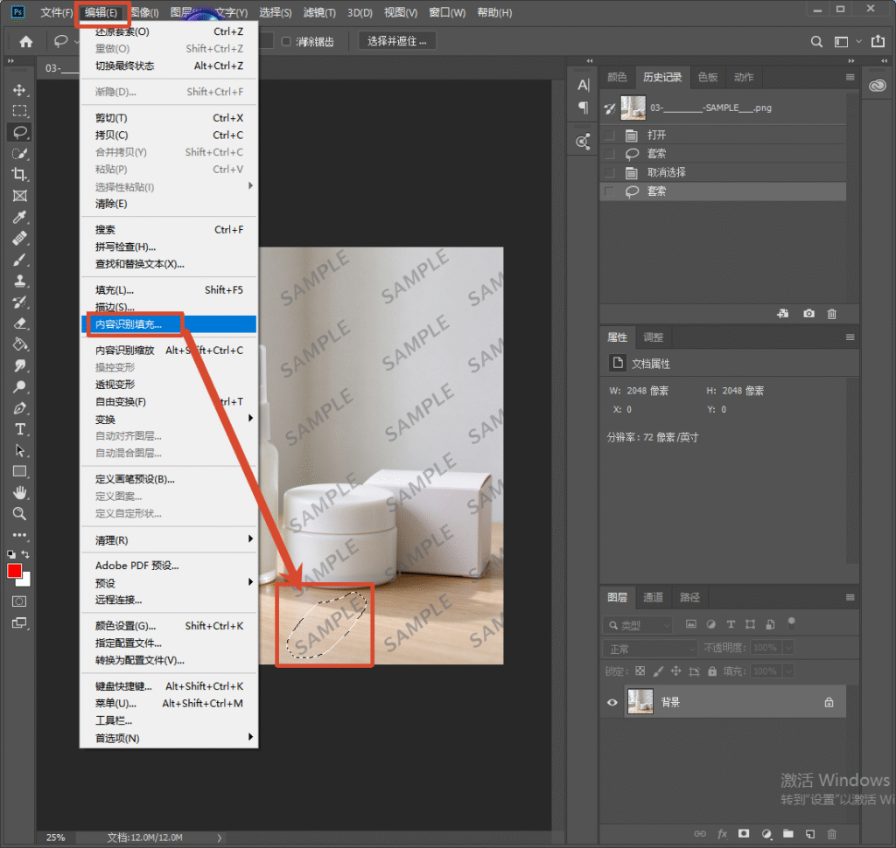The height and width of the screenshot is (848, 896).
Task: Choose 内容识别填充... from the Edit menu
Action: pos(169,324)
